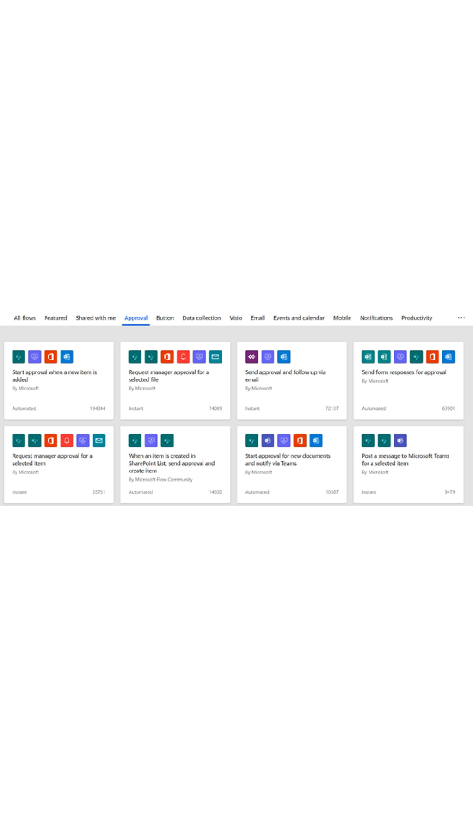Select the Shared with me tab

96,318
